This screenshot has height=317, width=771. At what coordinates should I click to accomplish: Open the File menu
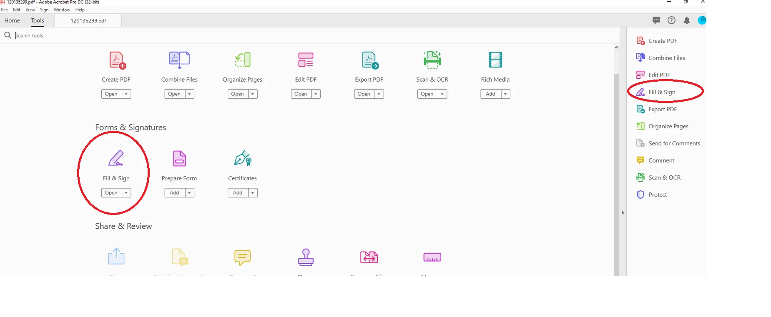(x=5, y=10)
